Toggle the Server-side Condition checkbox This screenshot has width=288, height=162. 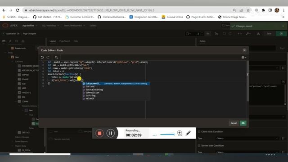(199, 146)
